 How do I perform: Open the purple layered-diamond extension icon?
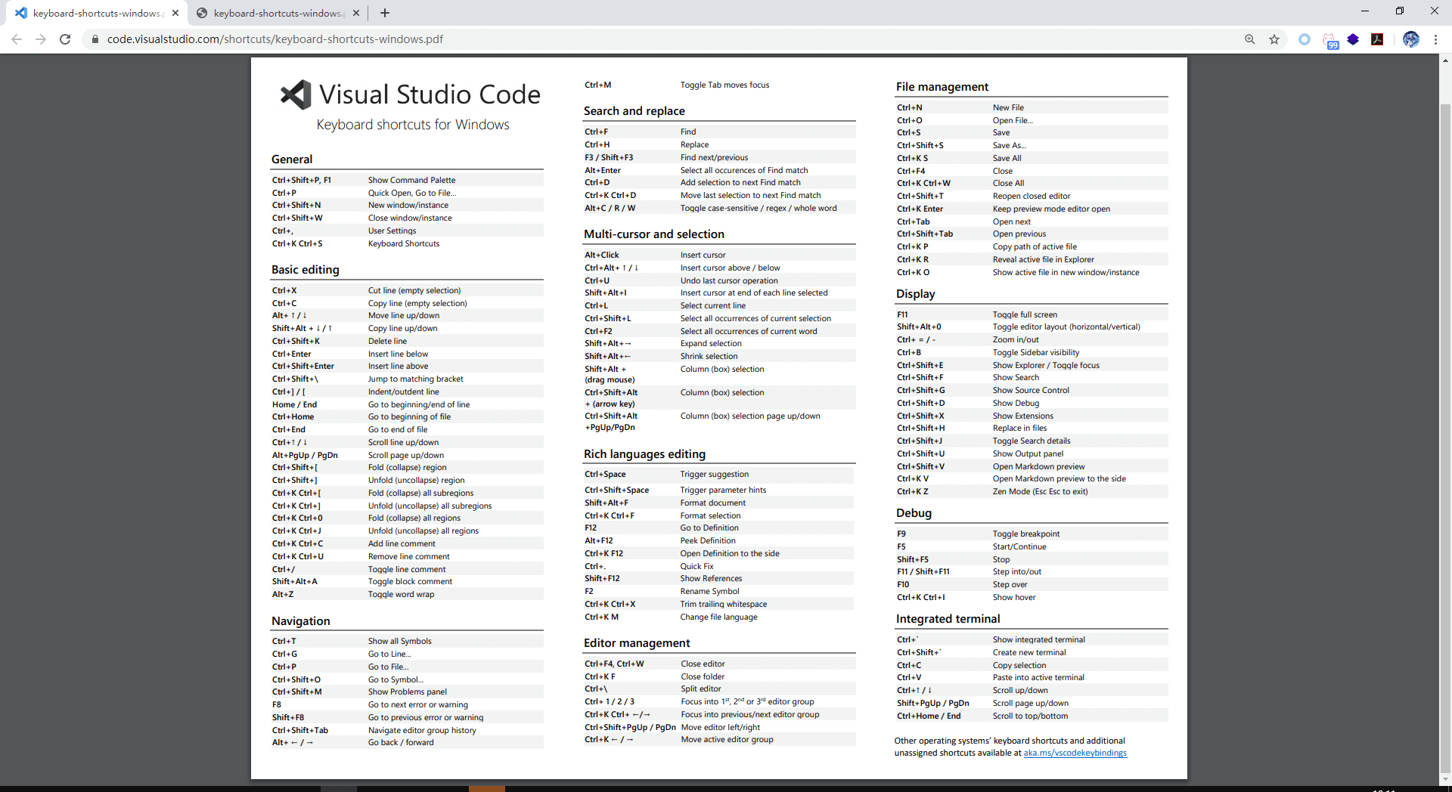pyautogui.click(x=1353, y=39)
